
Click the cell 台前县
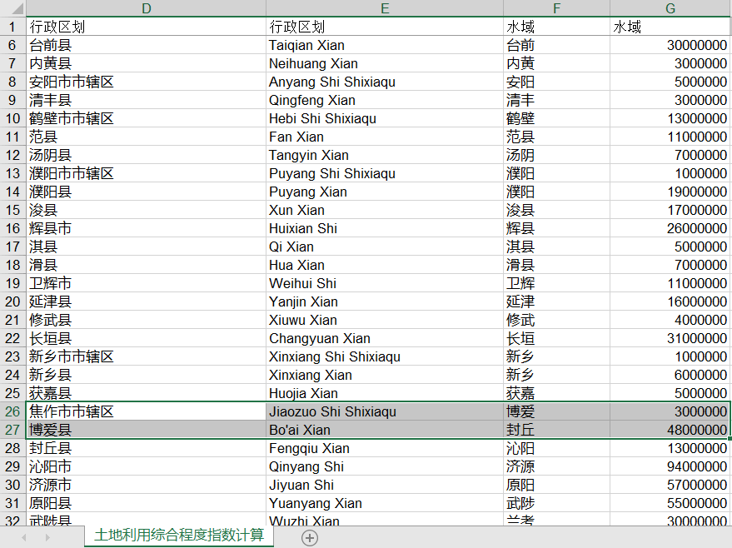tap(146, 45)
